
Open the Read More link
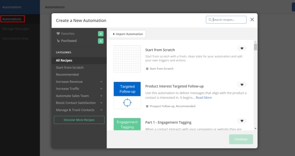pos(204,98)
